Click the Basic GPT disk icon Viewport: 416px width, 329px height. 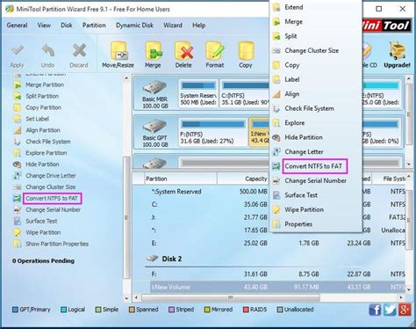point(154,127)
